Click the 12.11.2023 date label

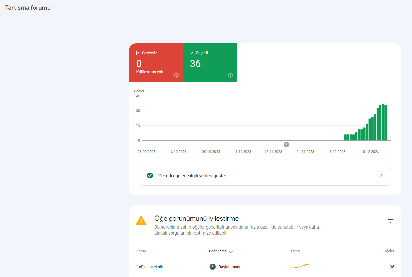click(x=273, y=152)
